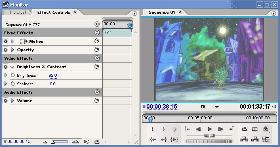Close the Sequence 01 tab

(180, 12)
